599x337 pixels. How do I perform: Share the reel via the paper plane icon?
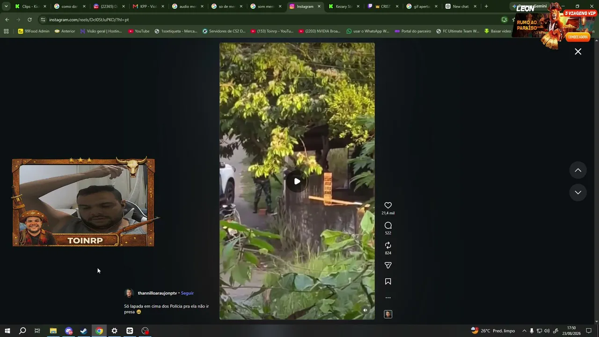388,265
